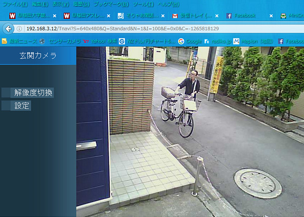Click the live camera video feed
Viewport: 304px width, 217px height.
[x=190, y=132]
